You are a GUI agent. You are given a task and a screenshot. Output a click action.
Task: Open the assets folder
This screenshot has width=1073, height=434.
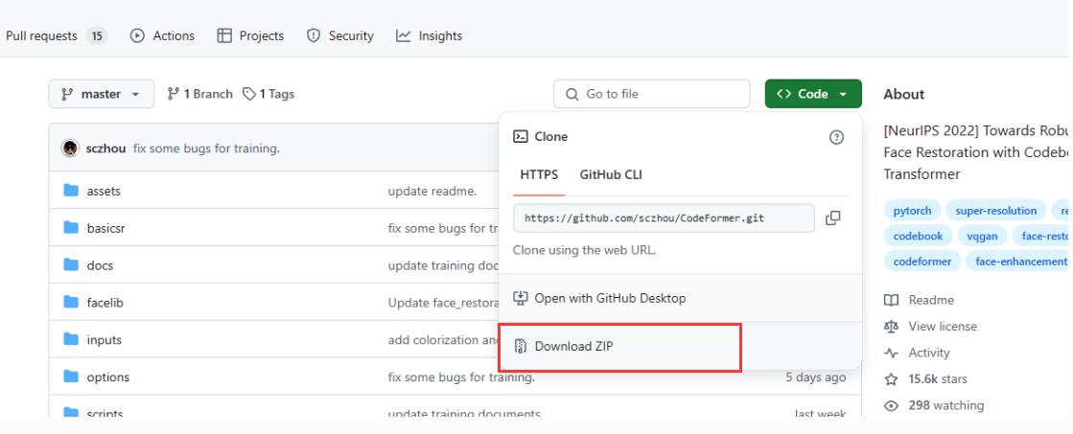tap(104, 192)
